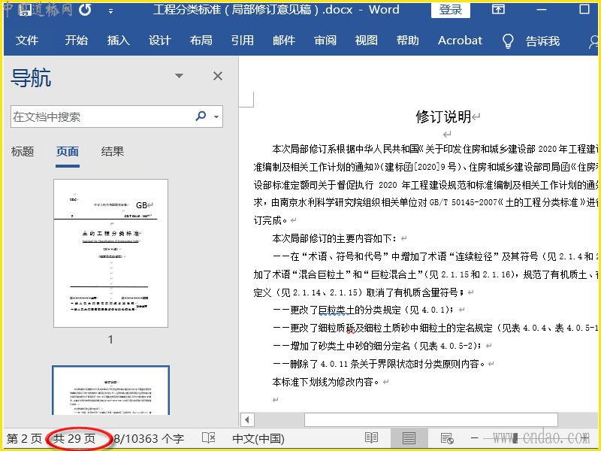This screenshot has height=451, width=601.
Task: Select the page 2 thumbnail
Action: 110,390
